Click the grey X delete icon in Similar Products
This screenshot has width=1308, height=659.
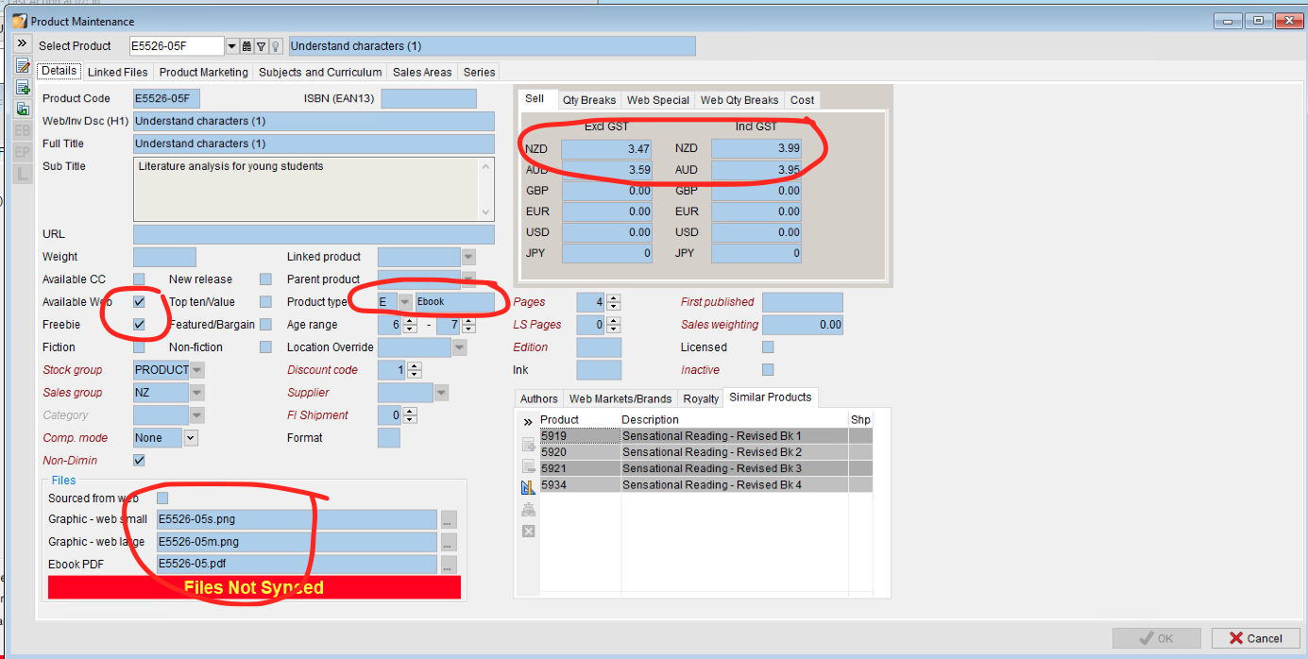coord(529,531)
